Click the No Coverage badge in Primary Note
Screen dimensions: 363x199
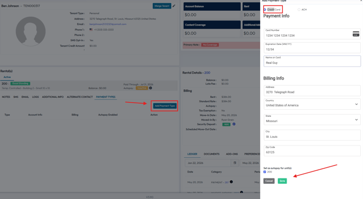coord(210,45)
